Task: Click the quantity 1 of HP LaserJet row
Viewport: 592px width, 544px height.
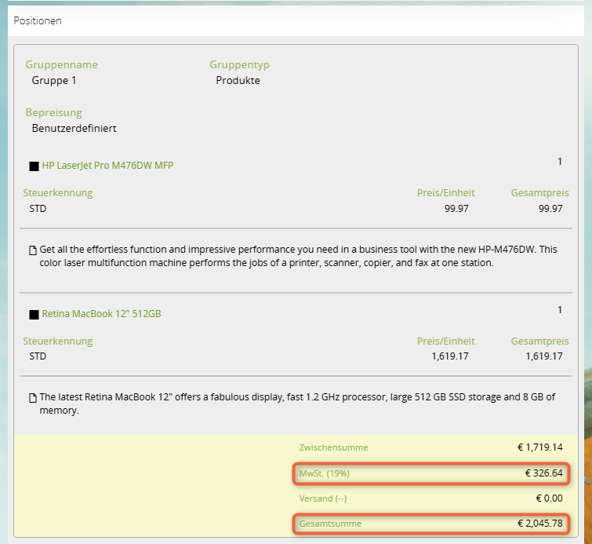Action: [x=560, y=162]
